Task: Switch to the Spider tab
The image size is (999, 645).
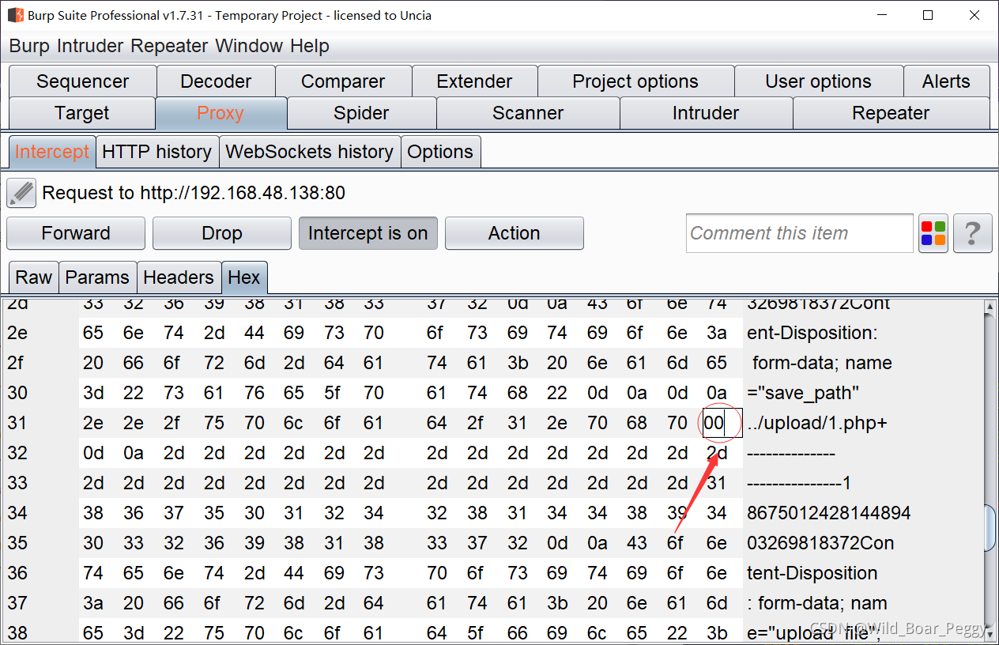Action: tap(361, 113)
